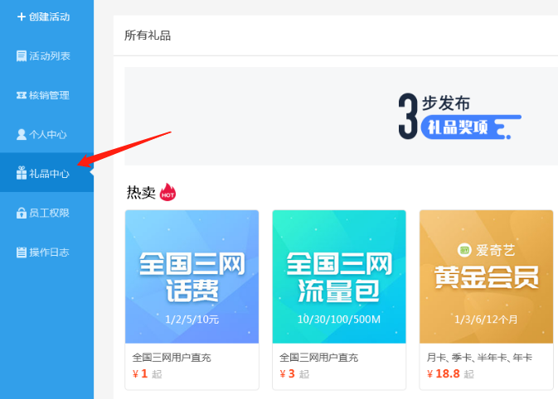Click the 个人中心 user icon

(22, 134)
